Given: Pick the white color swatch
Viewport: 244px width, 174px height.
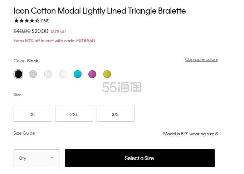Looking at the screenshot, I should [x=48, y=74].
